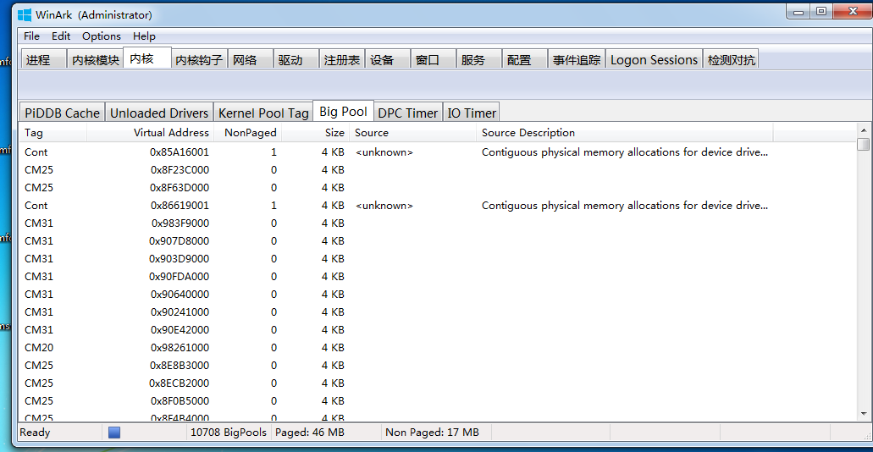
Task: Switch to the 驱动 tab
Action: pos(296,59)
